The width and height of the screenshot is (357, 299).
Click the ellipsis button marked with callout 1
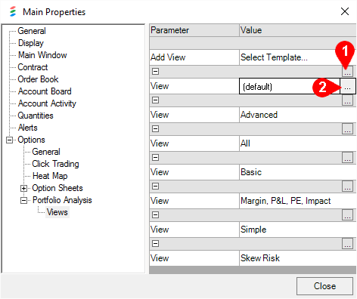pyautogui.click(x=347, y=72)
